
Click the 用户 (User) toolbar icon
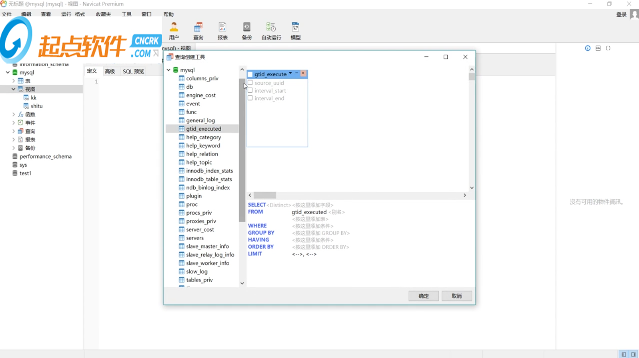[174, 31]
